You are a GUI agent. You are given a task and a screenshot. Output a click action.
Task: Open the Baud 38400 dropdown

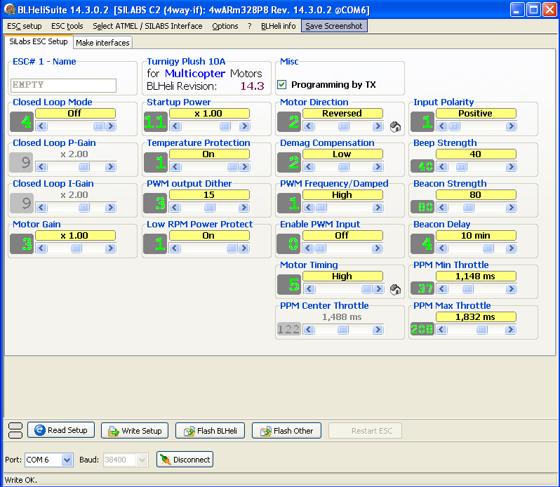click(142, 460)
